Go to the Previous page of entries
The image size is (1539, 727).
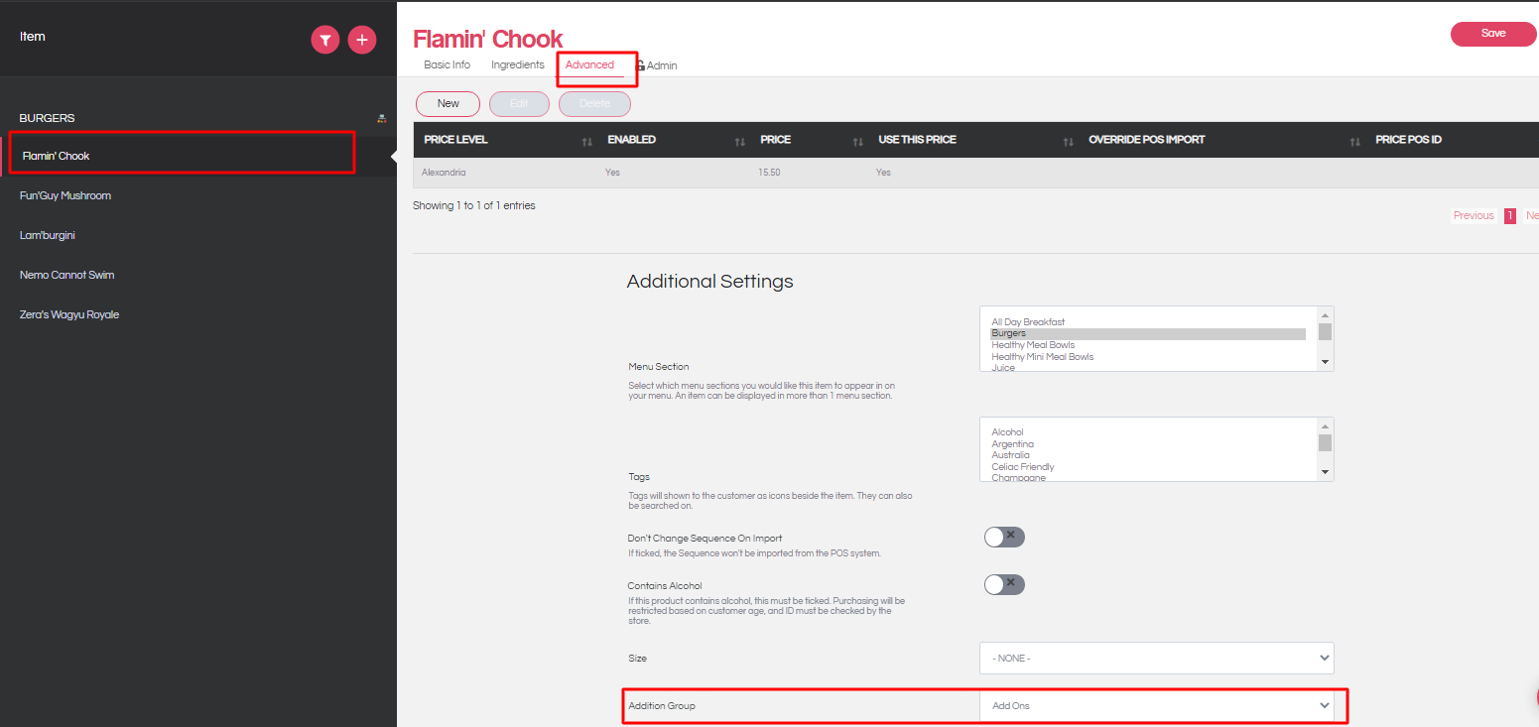pyautogui.click(x=1474, y=216)
